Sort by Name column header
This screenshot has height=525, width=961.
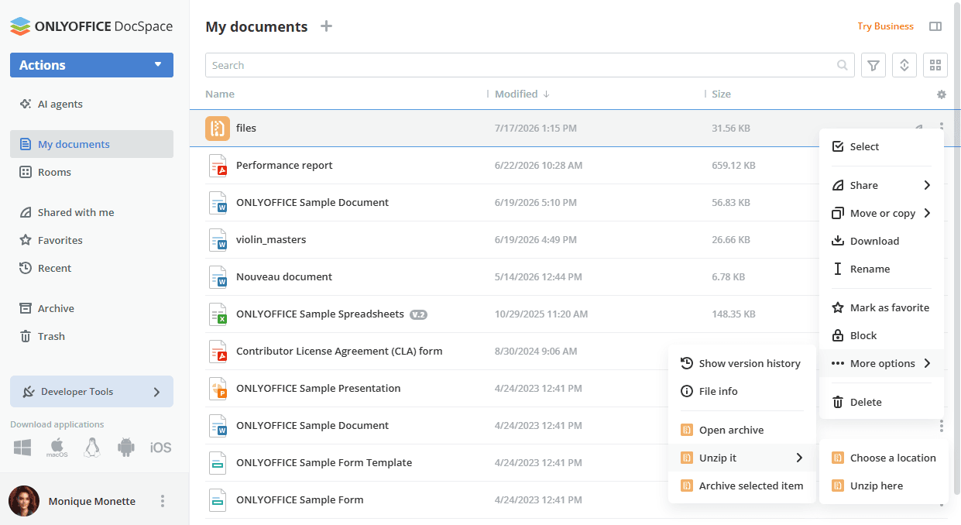tap(220, 94)
